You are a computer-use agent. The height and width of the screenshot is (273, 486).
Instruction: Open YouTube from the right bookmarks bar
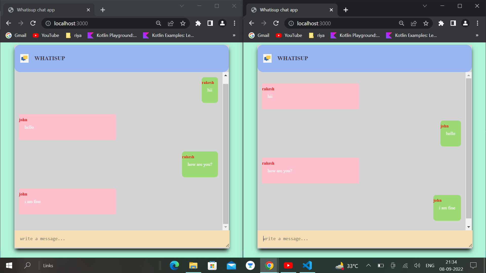[x=289, y=35]
